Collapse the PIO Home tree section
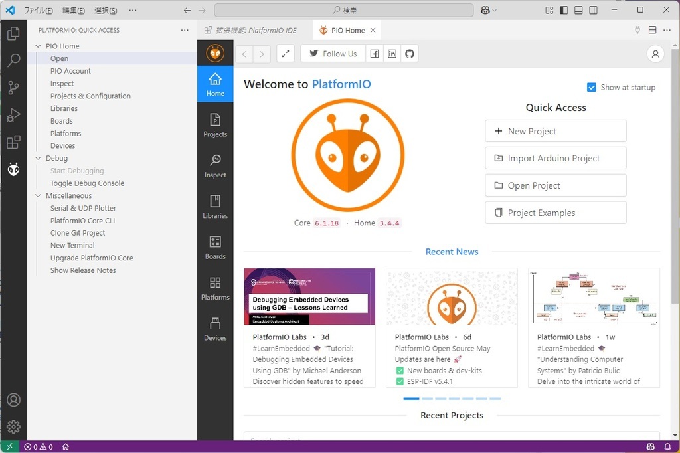The height and width of the screenshot is (453, 680). click(x=38, y=45)
